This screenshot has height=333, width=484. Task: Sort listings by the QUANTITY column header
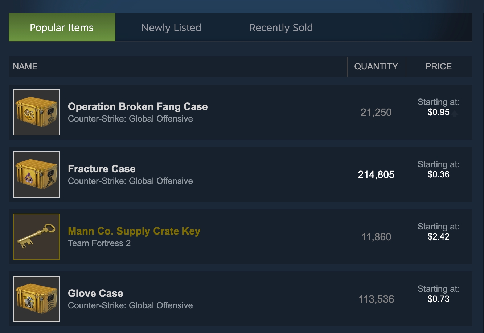(x=376, y=67)
